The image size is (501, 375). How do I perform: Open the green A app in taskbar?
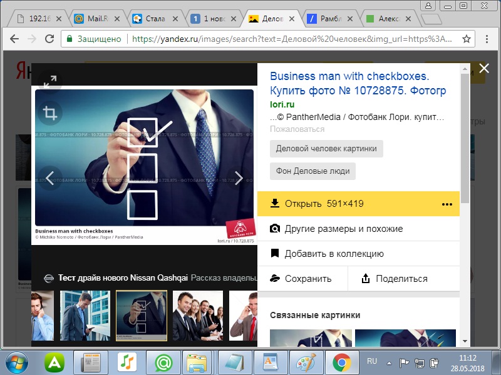(x=54, y=362)
